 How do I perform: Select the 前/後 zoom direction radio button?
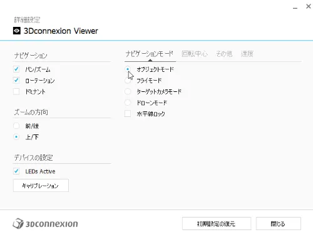coord(16,126)
